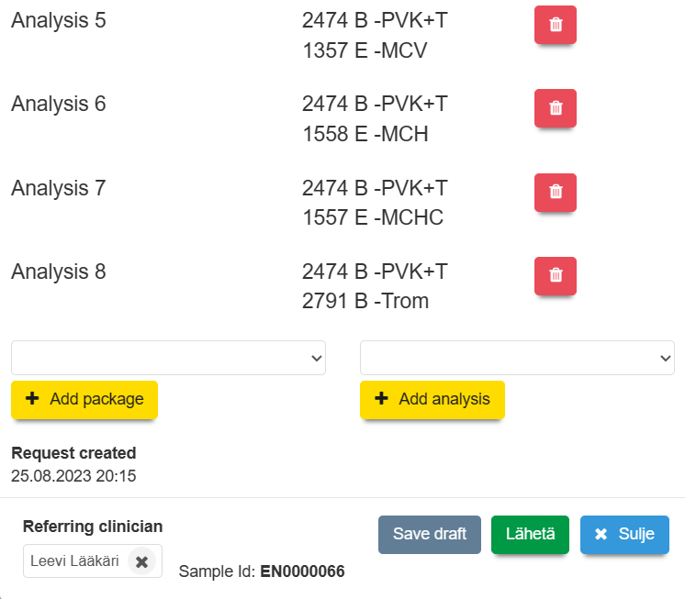Select the Leevi Lääkäri clinician chip

coord(75,560)
